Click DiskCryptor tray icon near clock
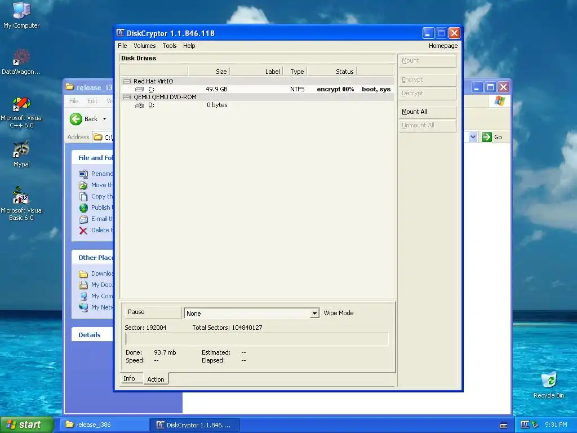This screenshot has width=577, height=433. 525,425
